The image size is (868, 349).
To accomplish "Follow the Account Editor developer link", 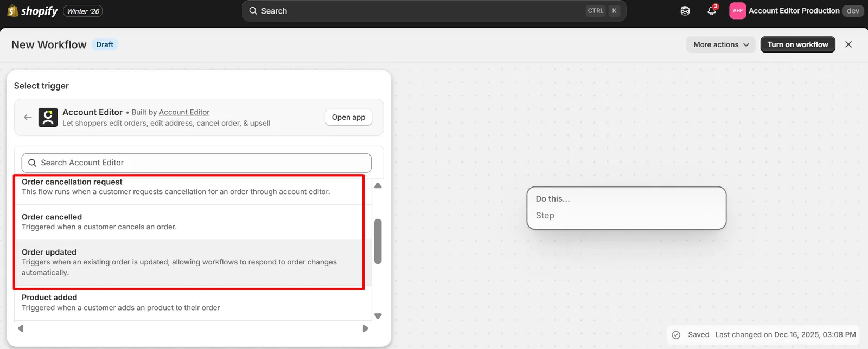I will 184,112.
